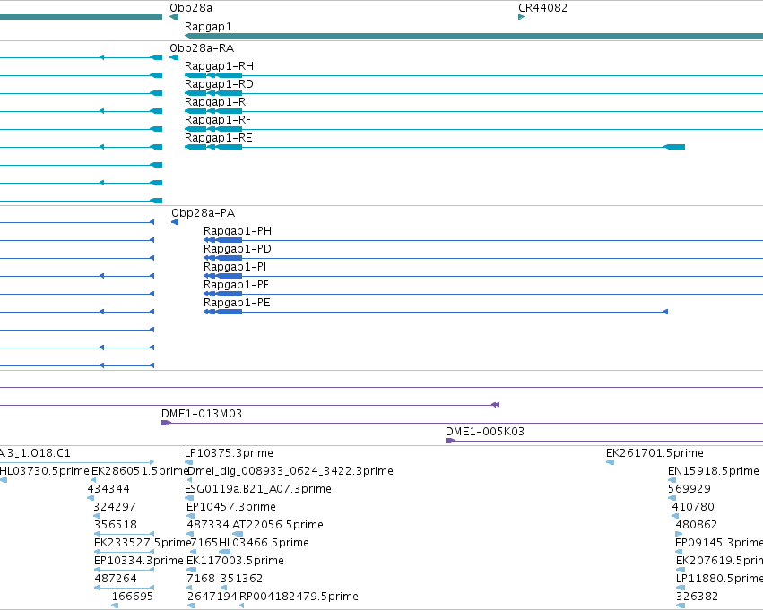
Task: Select Rapgap1-PH protein label
Action: coord(238,231)
